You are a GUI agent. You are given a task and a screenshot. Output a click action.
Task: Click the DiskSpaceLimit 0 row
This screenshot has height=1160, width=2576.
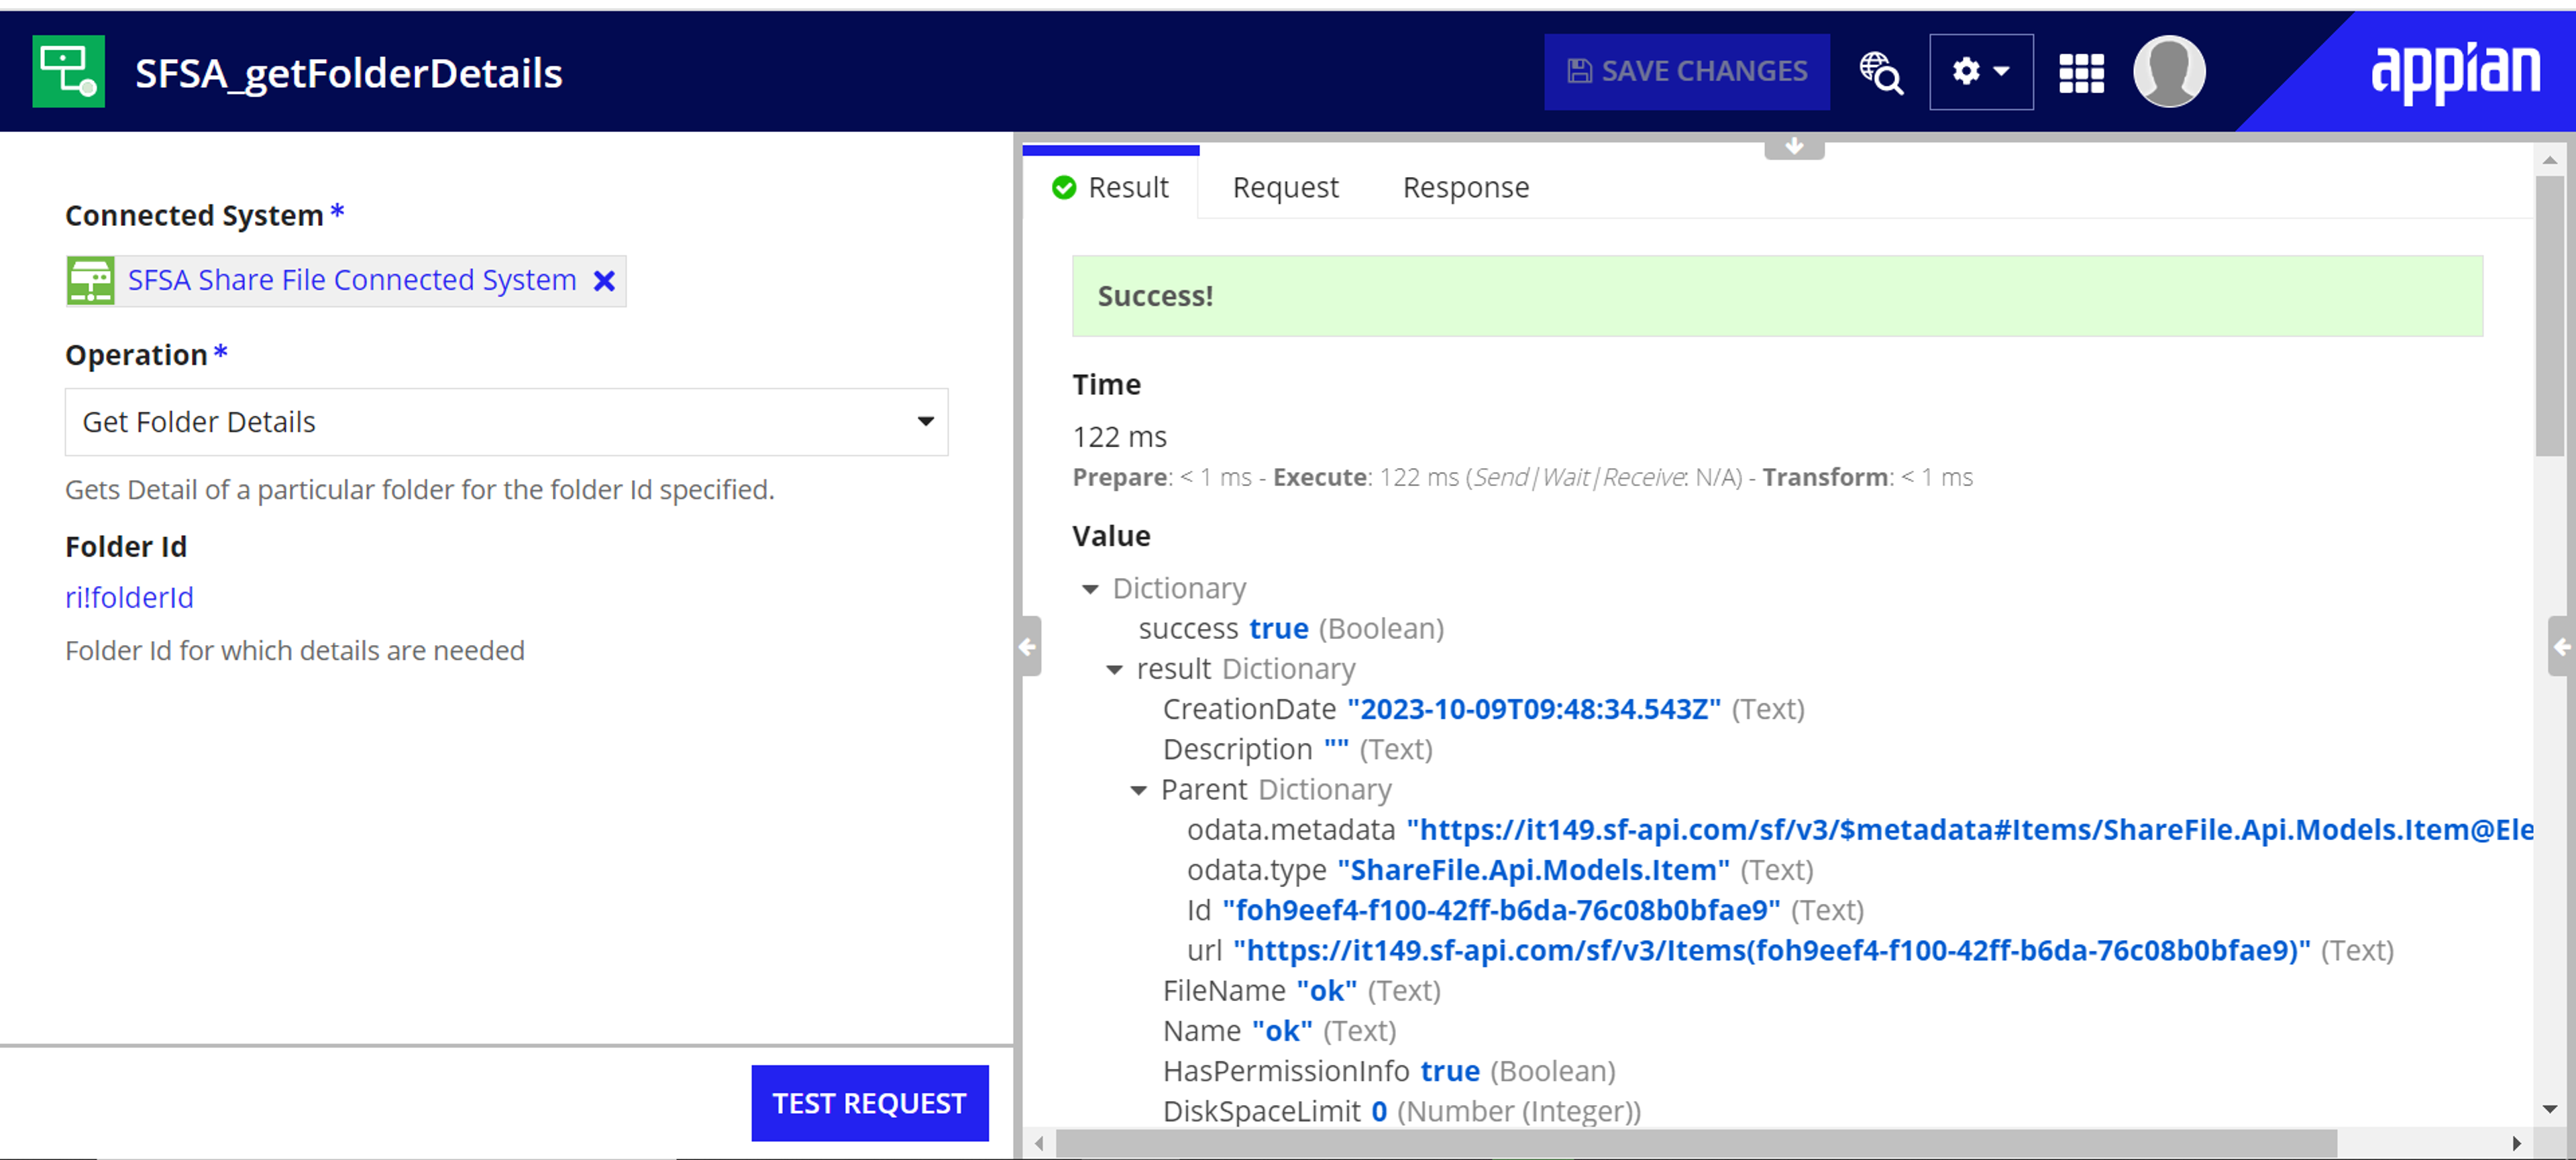pyautogui.click(x=1401, y=1111)
